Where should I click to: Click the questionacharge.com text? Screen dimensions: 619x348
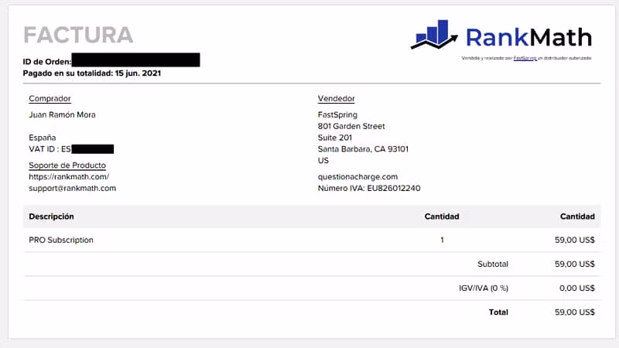click(x=357, y=177)
